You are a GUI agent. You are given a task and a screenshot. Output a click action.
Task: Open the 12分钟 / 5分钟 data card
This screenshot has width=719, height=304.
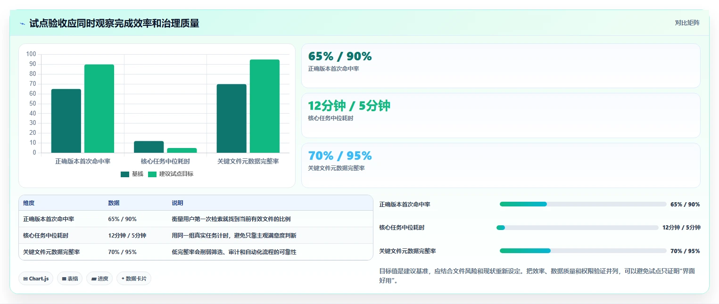coord(501,115)
